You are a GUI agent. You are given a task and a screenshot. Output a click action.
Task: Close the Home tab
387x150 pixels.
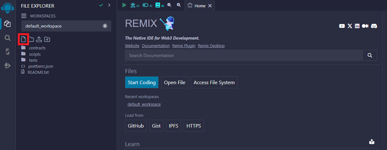coord(210,6)
